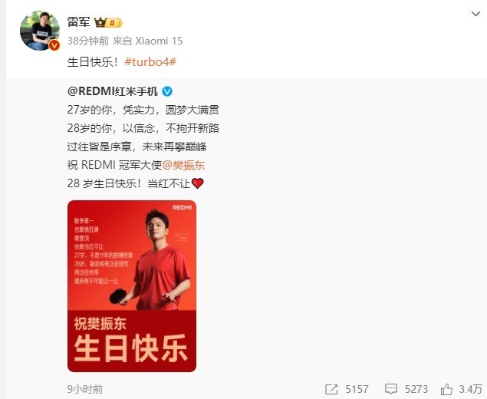Screen dimensions: 487x399
Task: Click the 3.4万 like count
Action: 471,389
